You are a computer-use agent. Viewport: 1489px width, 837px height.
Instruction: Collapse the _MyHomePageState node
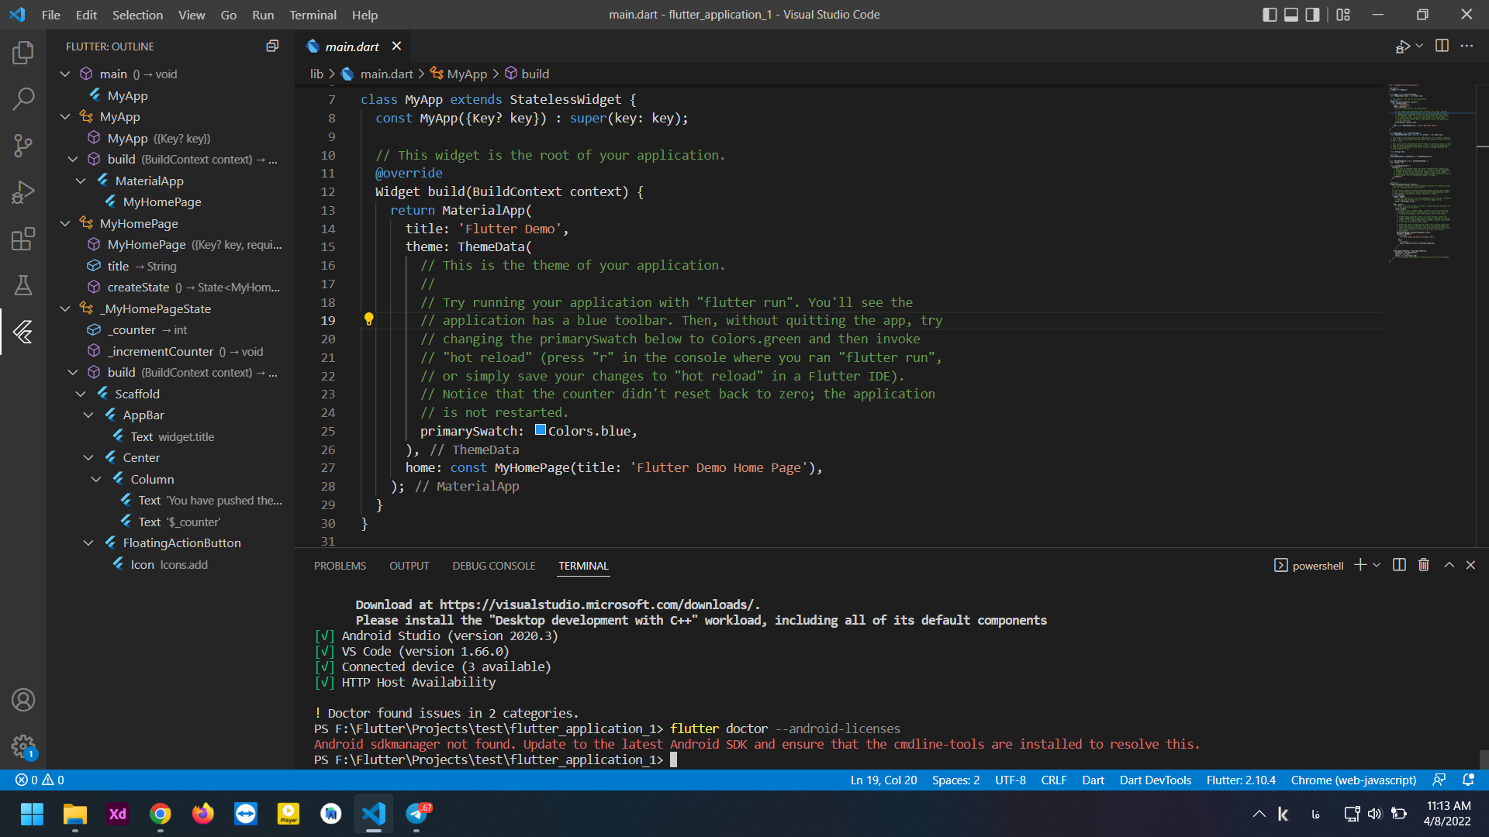[x=65, y=308]
